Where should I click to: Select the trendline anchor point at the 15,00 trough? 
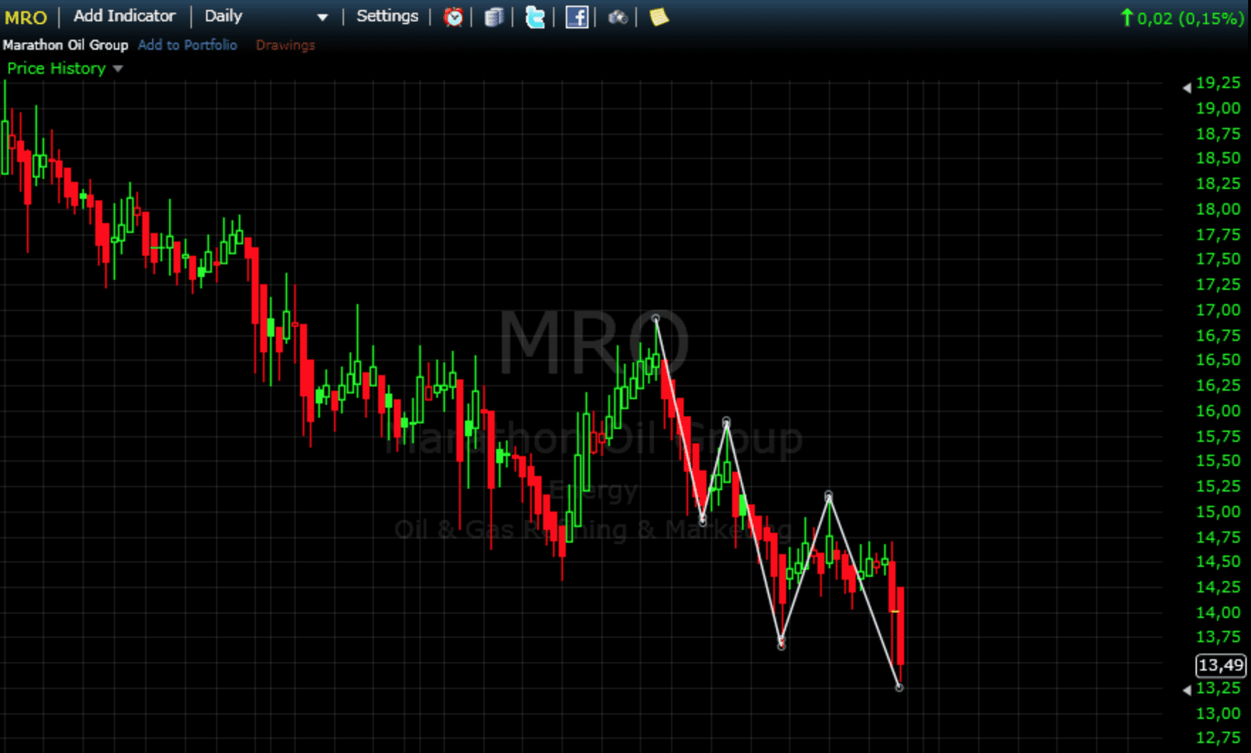703,521
